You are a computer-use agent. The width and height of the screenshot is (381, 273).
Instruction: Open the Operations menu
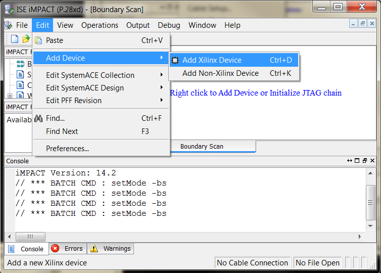100,25
